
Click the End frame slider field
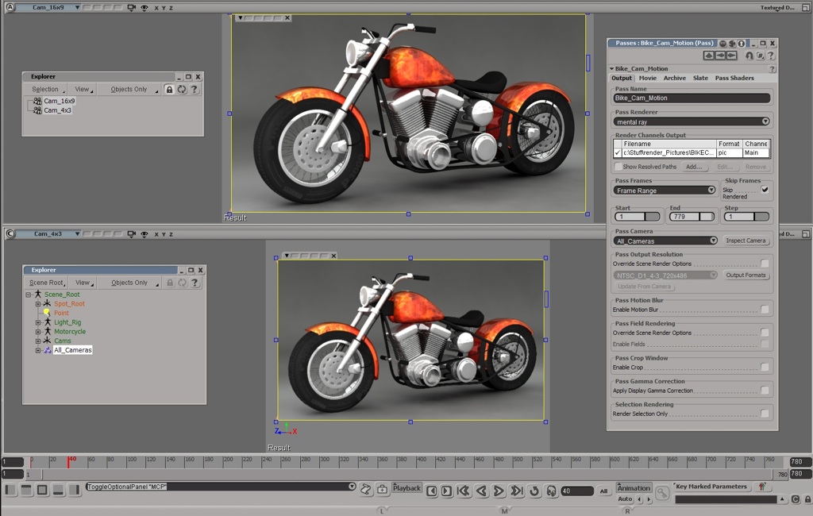tap(692, 217)
